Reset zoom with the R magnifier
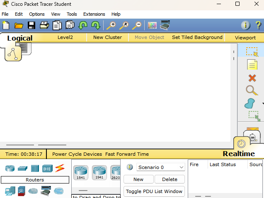 coord(124,26)
